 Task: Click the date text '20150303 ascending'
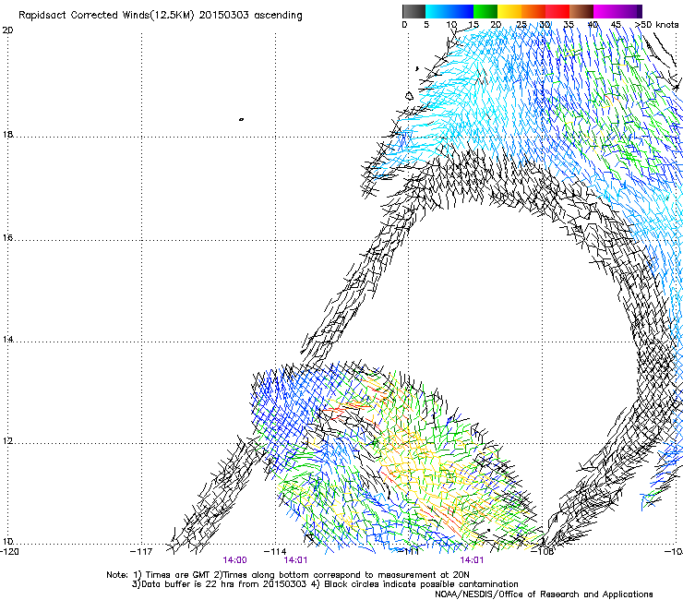[250, 16]
